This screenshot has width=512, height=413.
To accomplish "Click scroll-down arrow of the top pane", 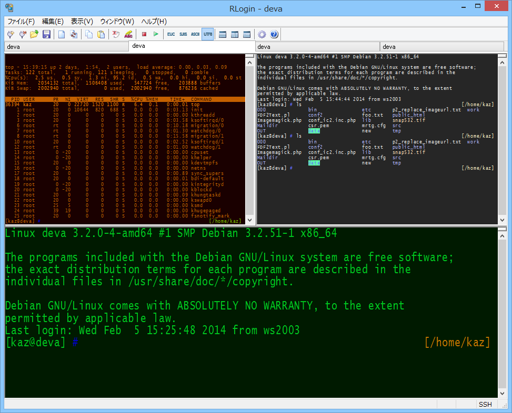I will tap(250, 220).
